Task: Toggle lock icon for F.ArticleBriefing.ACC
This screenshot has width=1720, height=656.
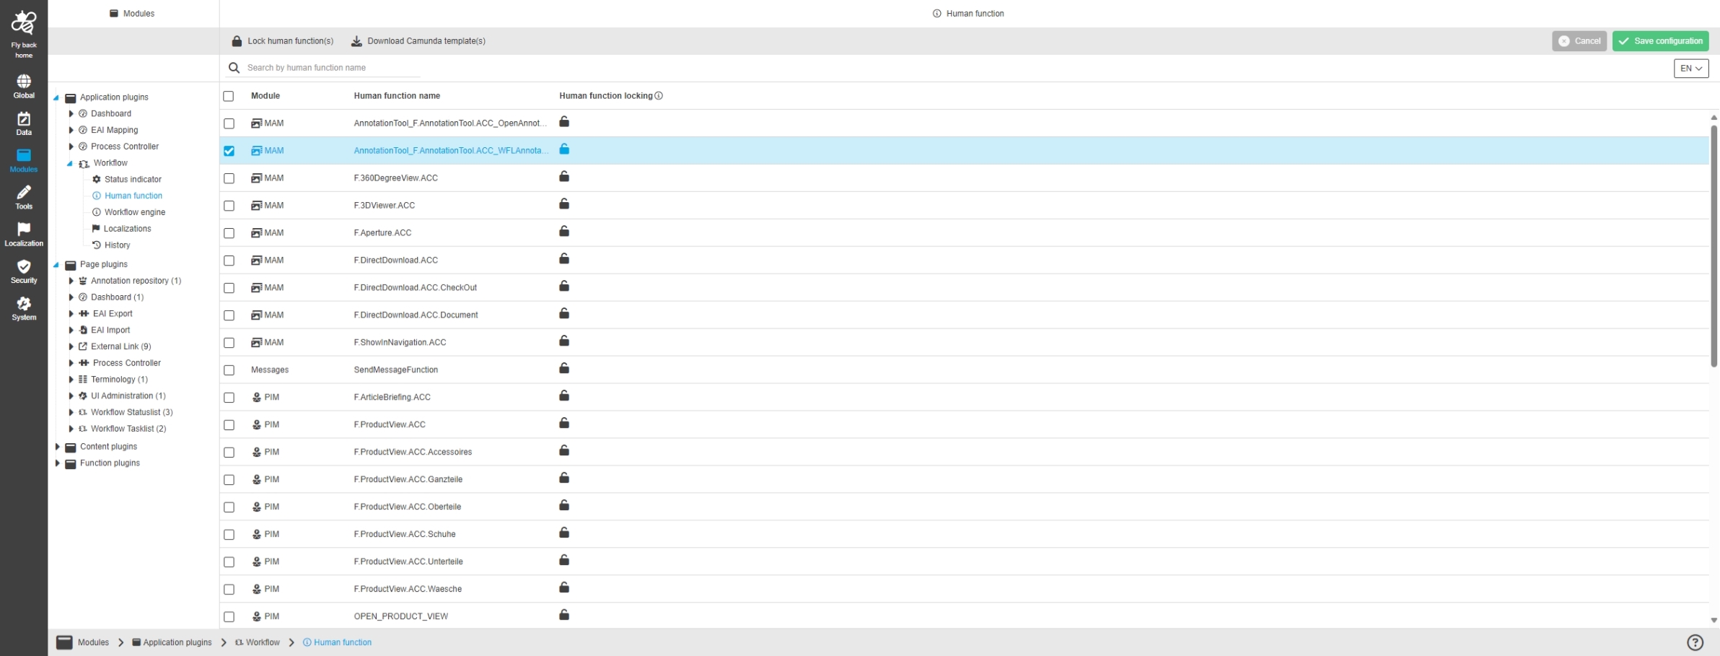Action: [564, 396]
